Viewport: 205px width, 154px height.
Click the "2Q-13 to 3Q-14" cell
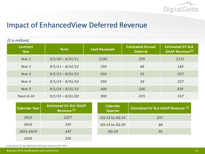click(x=113, y=118)
